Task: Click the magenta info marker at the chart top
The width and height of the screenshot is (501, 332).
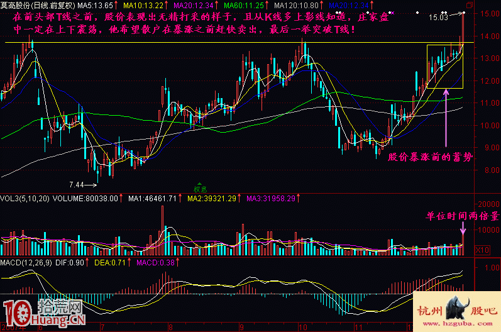Action: [x=393, y=13]
